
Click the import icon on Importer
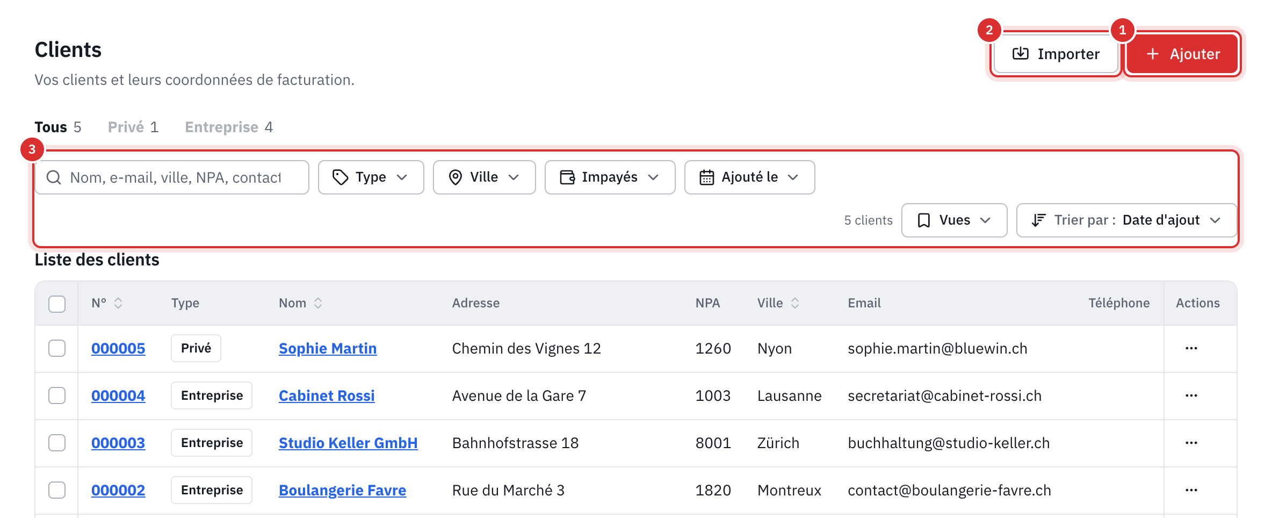tap(1021, 54)
